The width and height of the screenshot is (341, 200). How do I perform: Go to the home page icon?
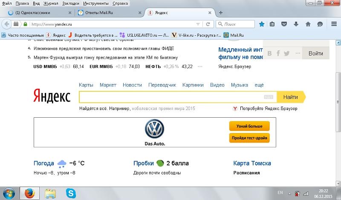pyautogui.click(x=308, y=24)
